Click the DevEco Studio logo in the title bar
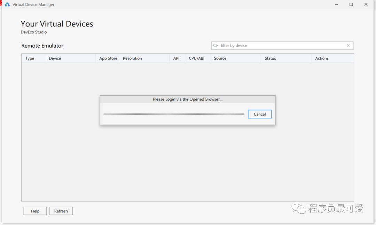This screenshot has width=376, height=225. pyautogui.click(x=7, y=5)
